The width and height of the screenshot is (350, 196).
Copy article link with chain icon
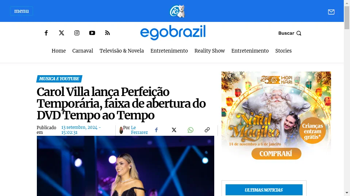(207, 130)
